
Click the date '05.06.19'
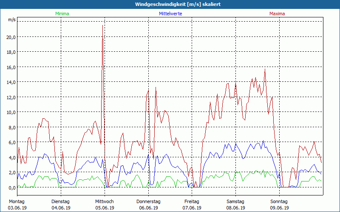click(105, 208)
